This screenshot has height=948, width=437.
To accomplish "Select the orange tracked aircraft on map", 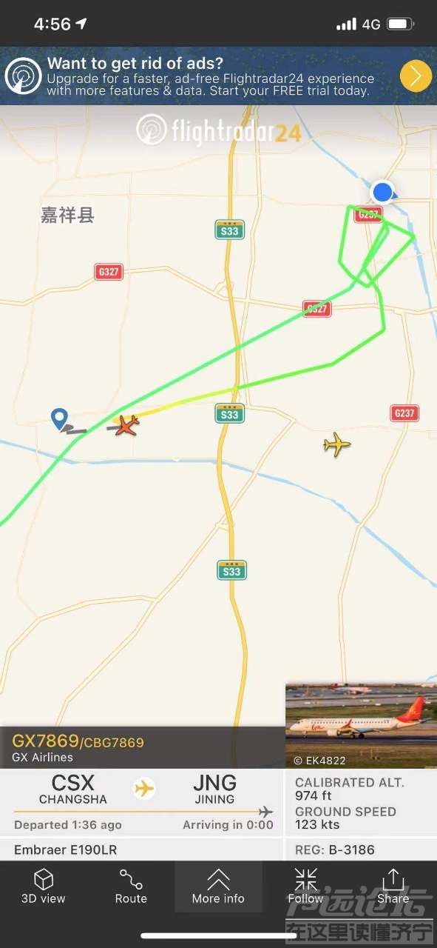I will point(126,425).
